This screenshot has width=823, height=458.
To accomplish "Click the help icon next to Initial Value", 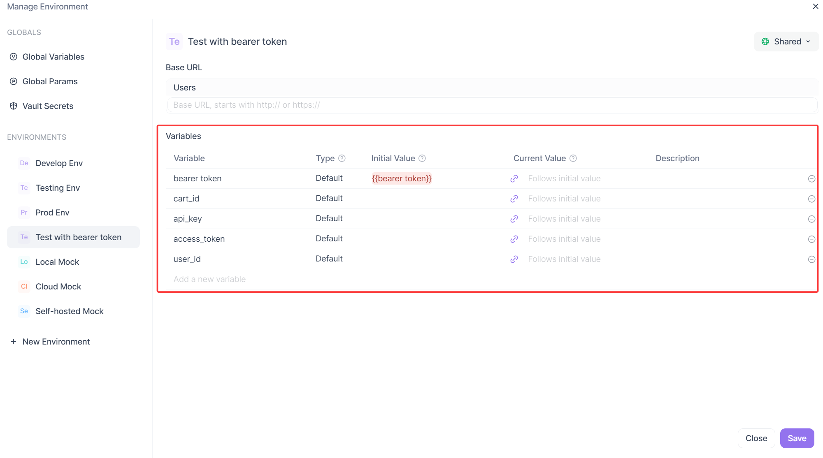I will pos(422,158).
